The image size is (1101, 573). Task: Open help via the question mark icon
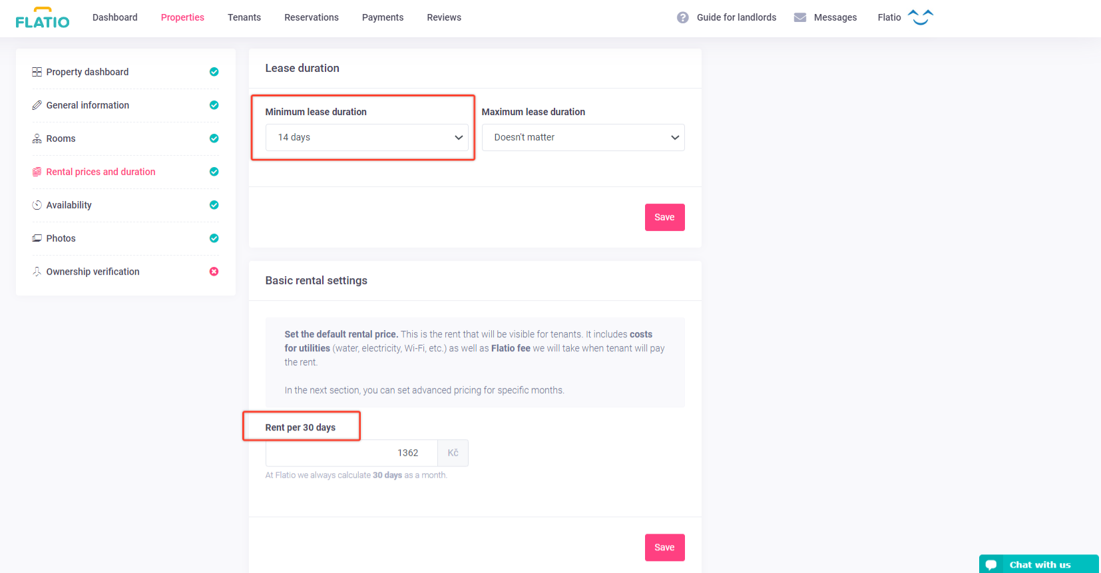(x=682, y=17)
